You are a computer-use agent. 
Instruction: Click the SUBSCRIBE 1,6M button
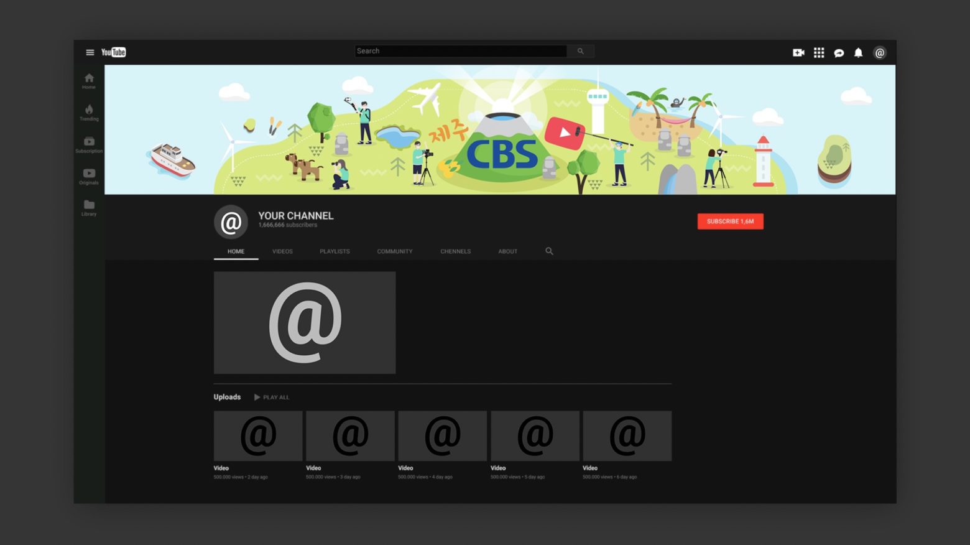click(x=730, y=221)
